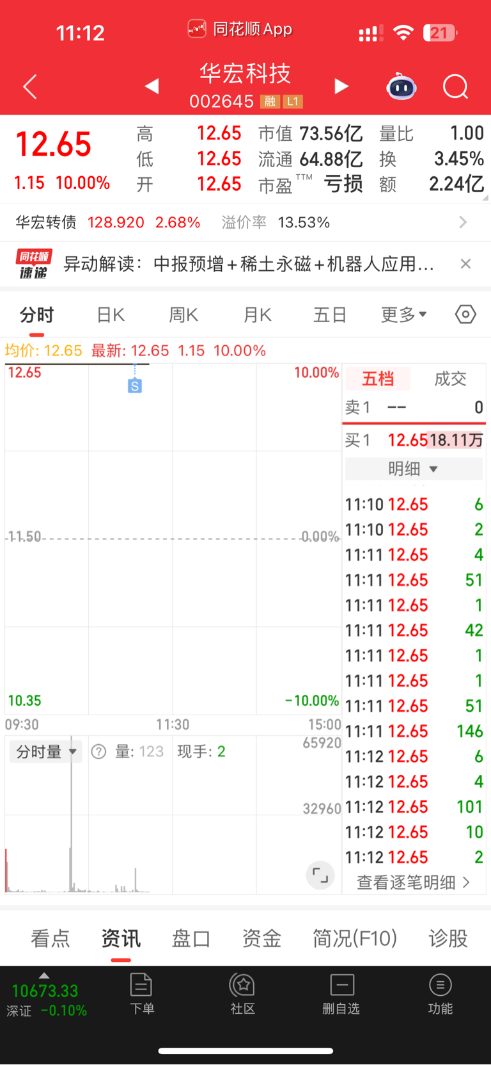
Task: Go to previous stock with left triangle
Action: (152, 86)
